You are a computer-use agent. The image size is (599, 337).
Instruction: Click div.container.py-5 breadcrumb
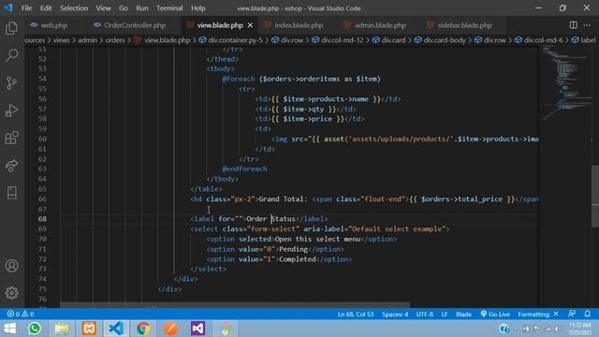[235, 40]
